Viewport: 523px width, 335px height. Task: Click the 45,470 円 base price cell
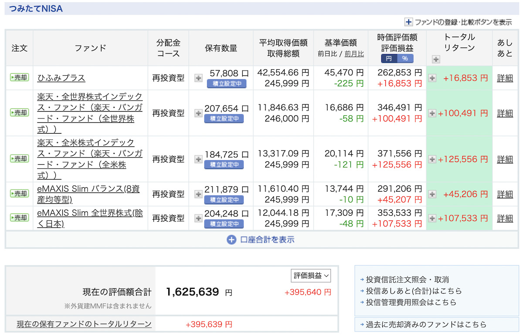[x=343, y=72]
